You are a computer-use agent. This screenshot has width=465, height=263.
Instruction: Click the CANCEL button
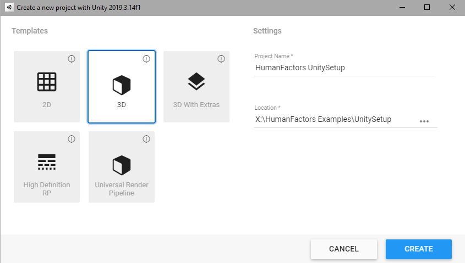[344, 249]
